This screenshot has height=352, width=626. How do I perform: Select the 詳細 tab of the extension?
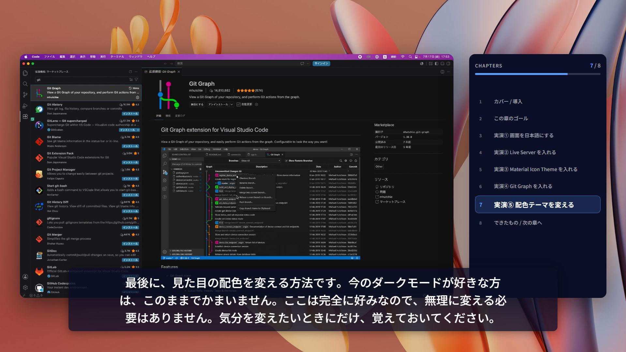pyautogui.click(x=158, y=116)
